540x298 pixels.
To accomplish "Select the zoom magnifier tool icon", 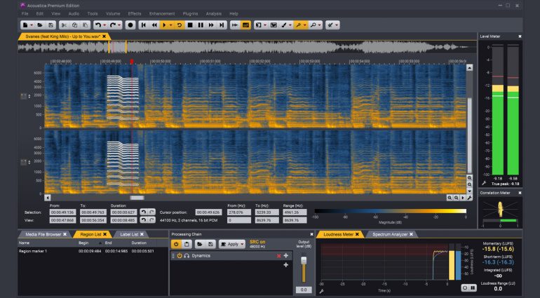I will coord(313,25).
